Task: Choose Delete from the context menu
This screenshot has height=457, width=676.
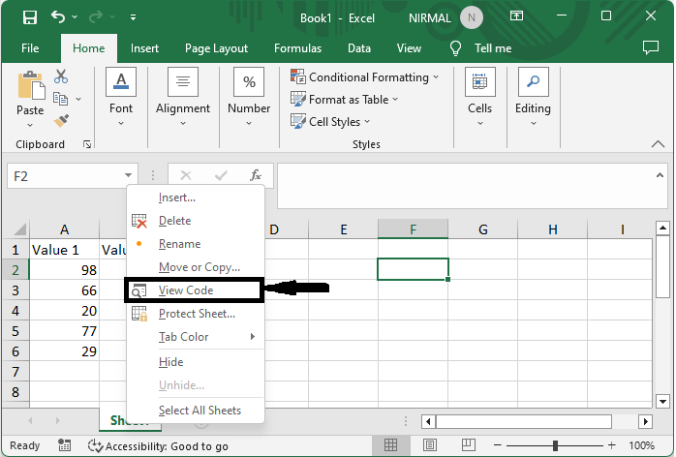Action: pos(196,221)
